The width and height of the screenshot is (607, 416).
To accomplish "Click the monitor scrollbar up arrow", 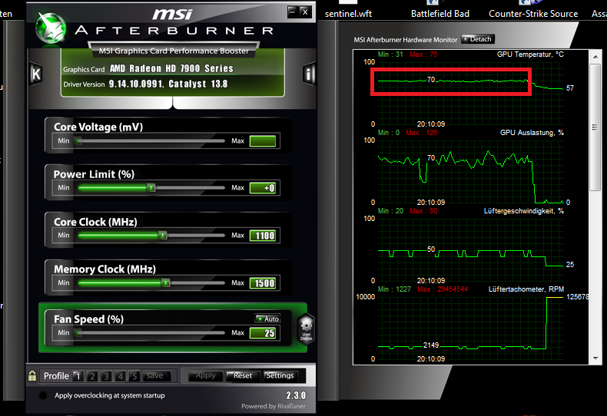I will [595, 57].
